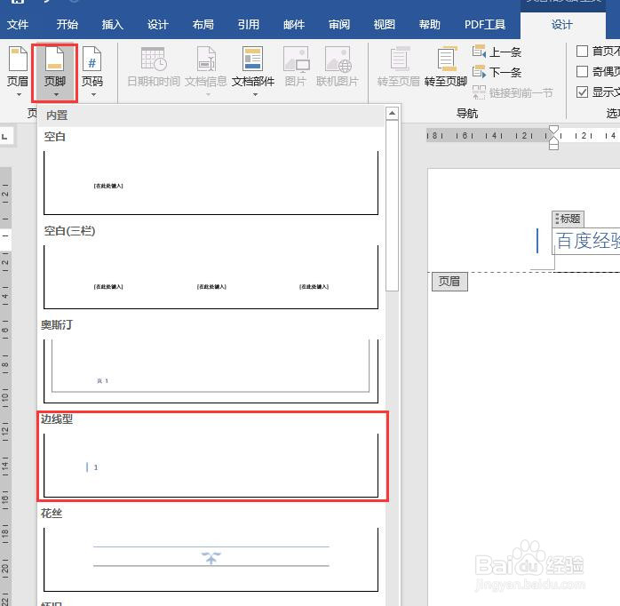
Task: Click the 页脚 footer button
Action: coord(54,71)
